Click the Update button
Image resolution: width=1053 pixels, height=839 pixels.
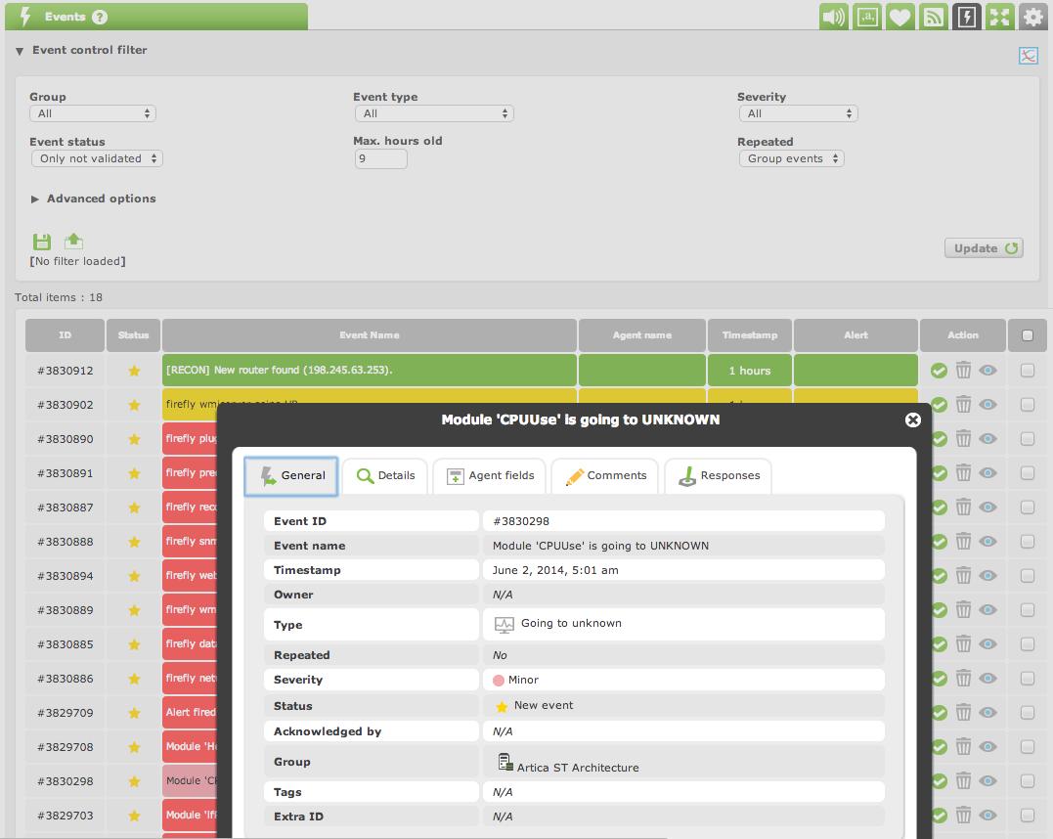pos(984,248)
